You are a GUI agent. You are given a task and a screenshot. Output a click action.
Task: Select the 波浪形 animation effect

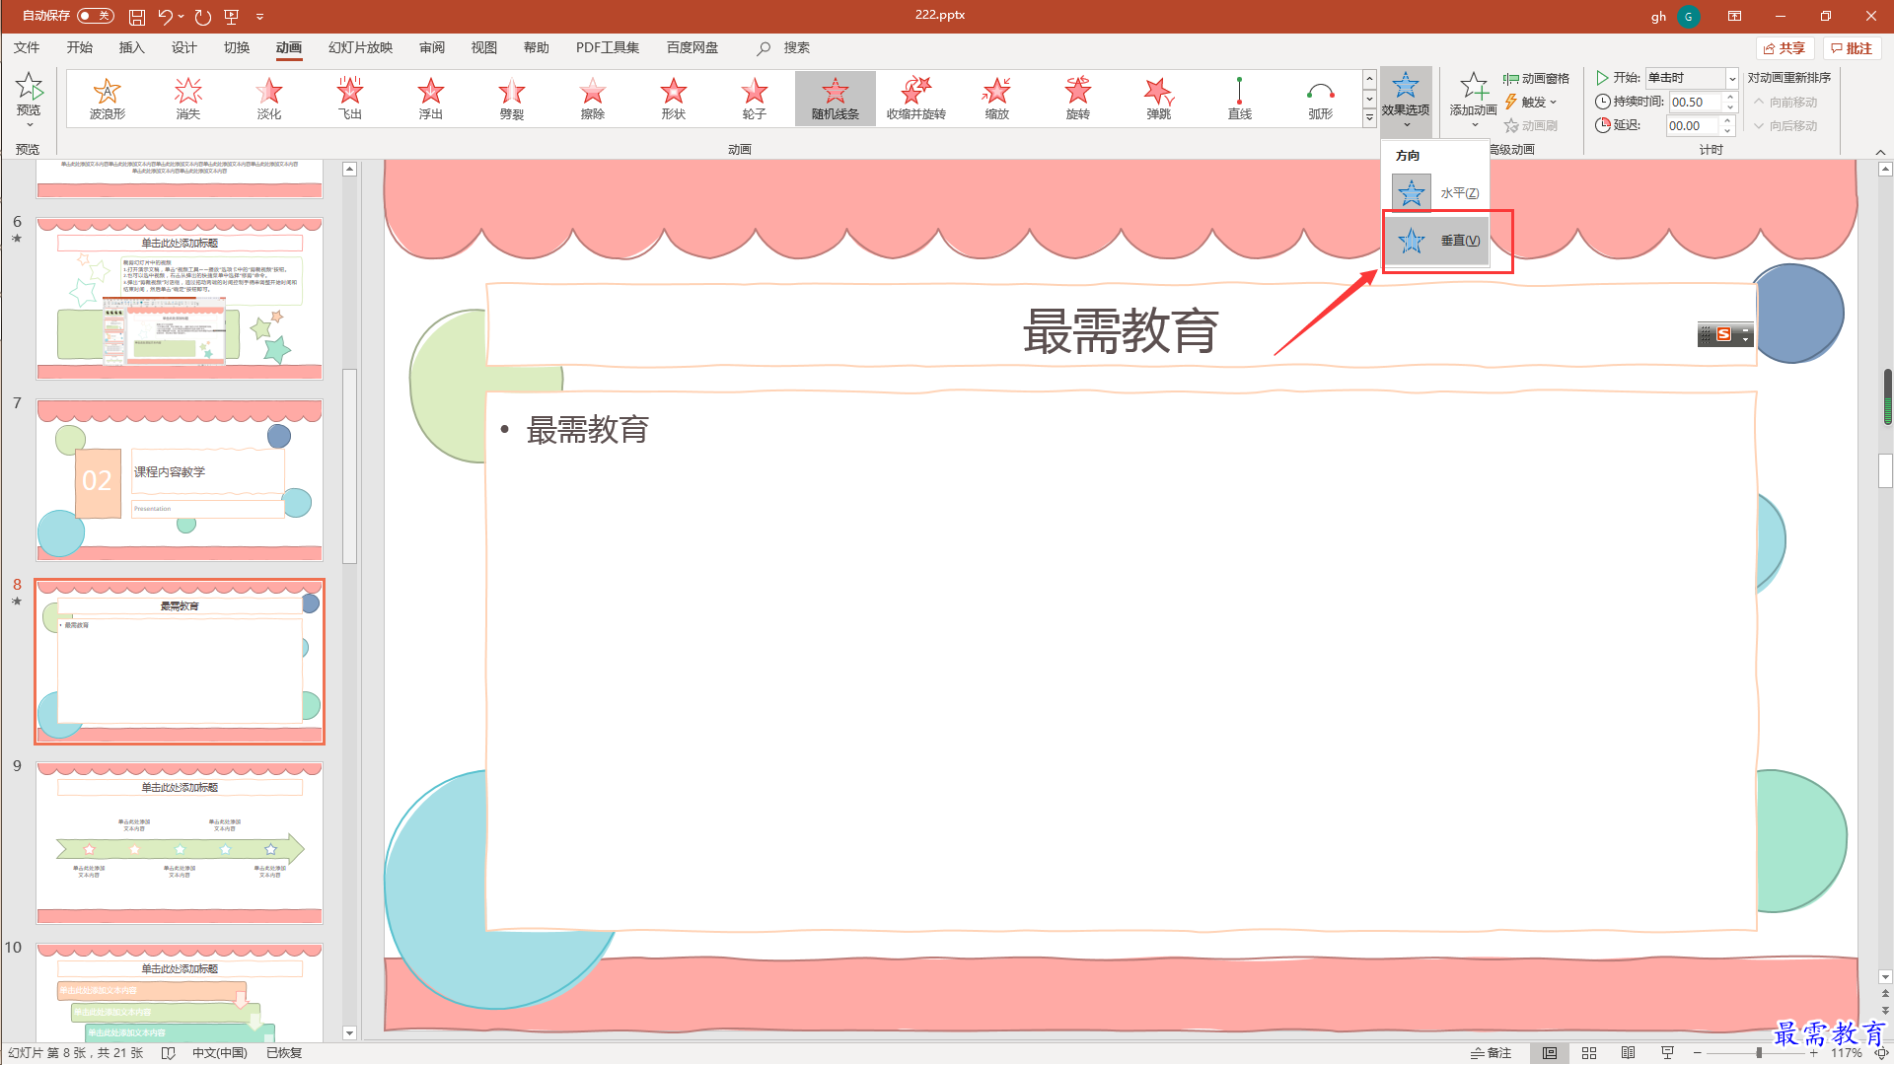108,99
